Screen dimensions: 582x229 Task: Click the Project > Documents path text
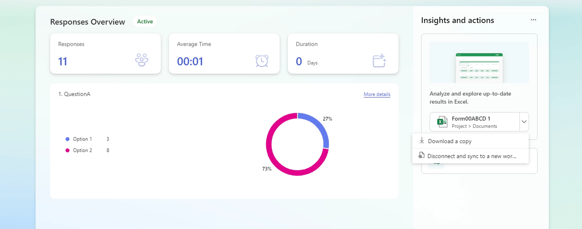click(x=474, y=126)
